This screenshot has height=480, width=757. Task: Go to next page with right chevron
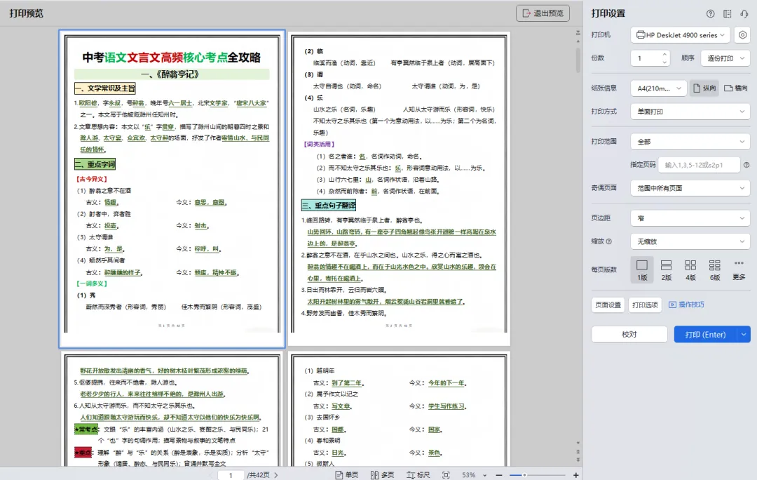276,475
